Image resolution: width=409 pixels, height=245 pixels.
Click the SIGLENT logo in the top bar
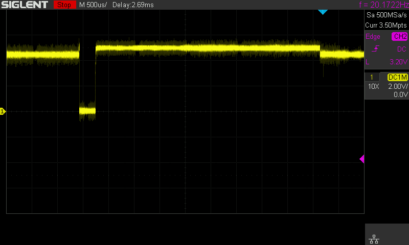(25, 5)
